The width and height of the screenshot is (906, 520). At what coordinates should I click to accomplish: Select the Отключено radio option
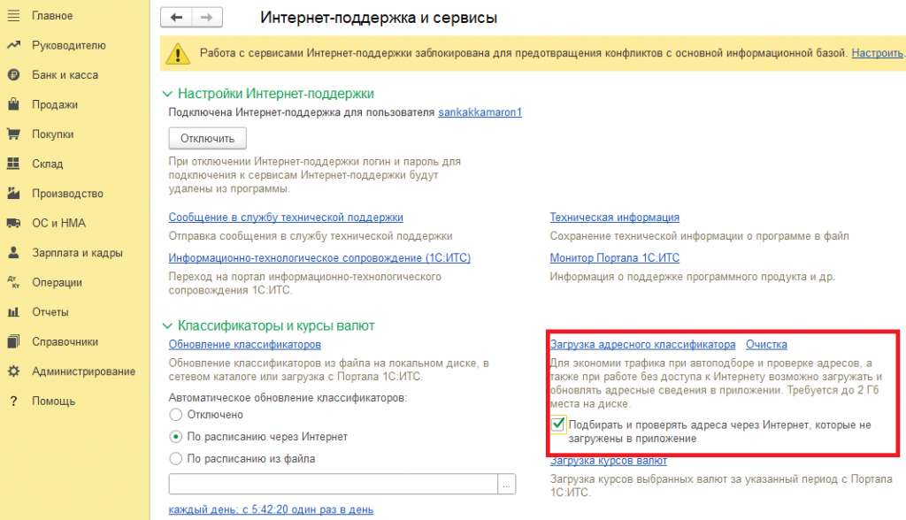pos(176,415)
